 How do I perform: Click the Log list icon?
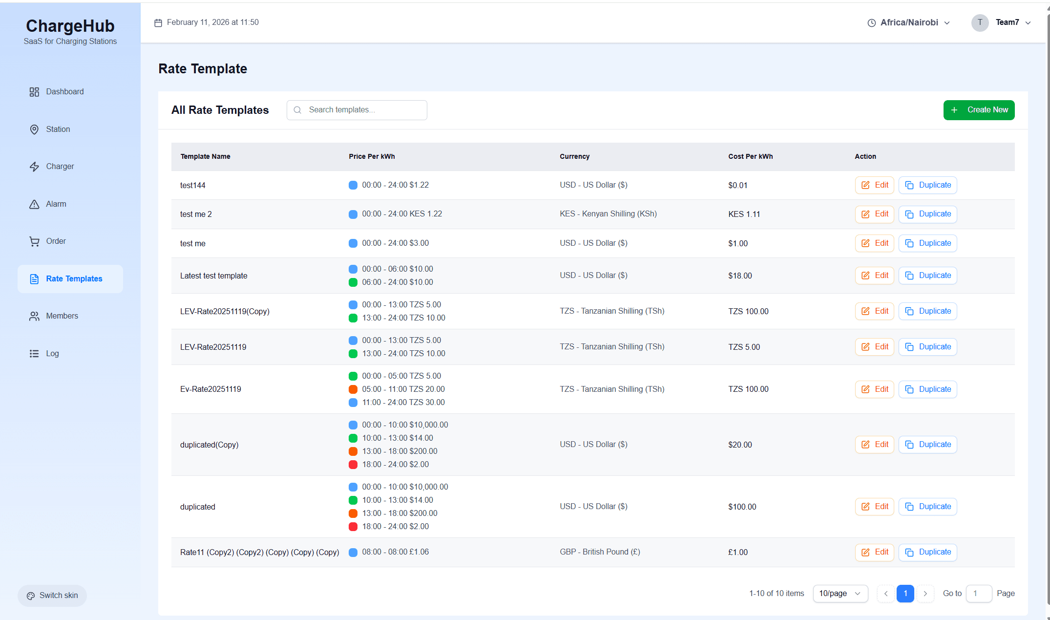(34, 354)
